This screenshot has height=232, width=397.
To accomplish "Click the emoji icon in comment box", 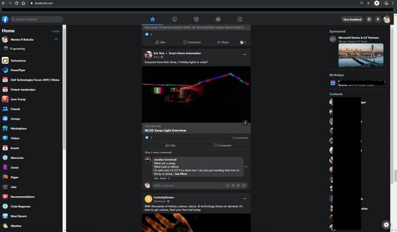I will click(228, 185).
